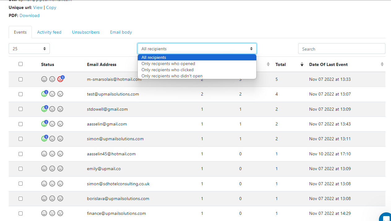
Task: Collapse the recipients filter select box
Action: tap(197, 49)
